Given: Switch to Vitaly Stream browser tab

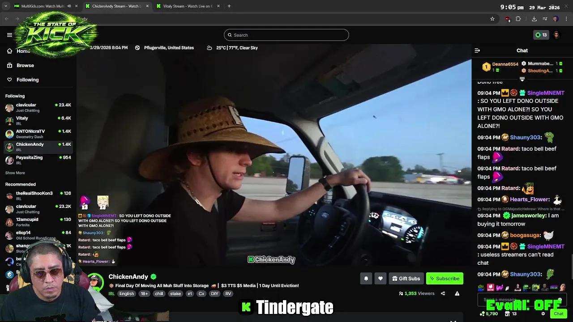Looking at the screenshot, I should (x=188, y=6).
